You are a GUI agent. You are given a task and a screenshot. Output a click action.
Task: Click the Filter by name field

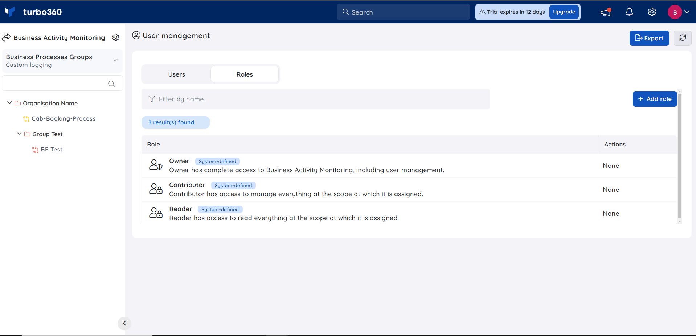coord(315,99)
